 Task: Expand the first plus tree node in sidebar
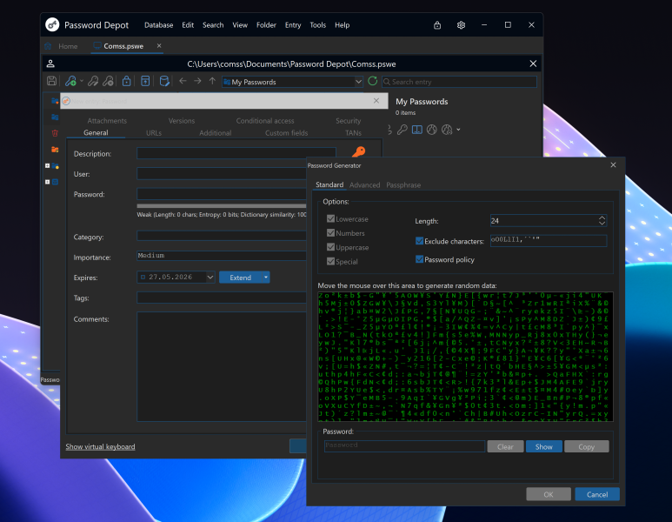pos(48,166)
